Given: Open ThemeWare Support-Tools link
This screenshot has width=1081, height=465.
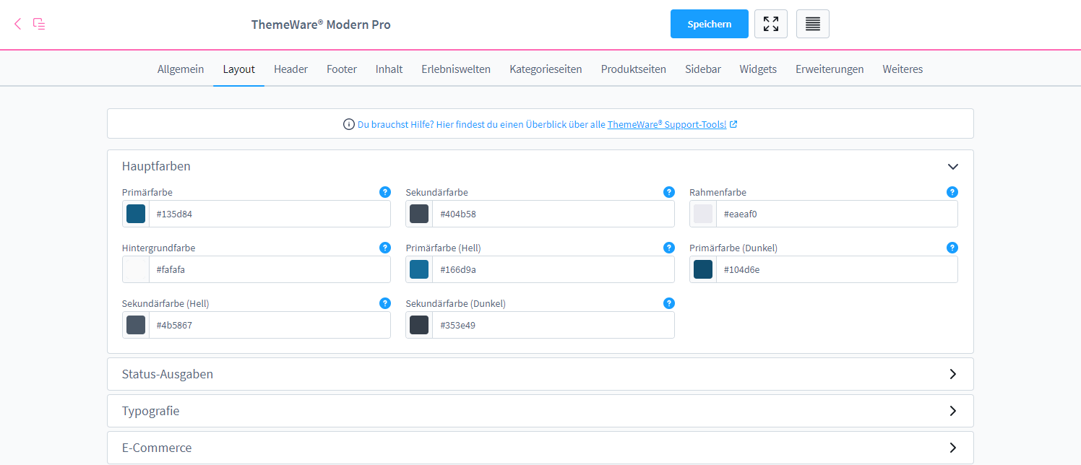Looking at the screenshot, I should (667, 124).
